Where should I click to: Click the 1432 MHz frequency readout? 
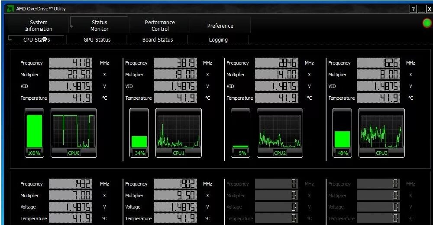click(71, 183)
